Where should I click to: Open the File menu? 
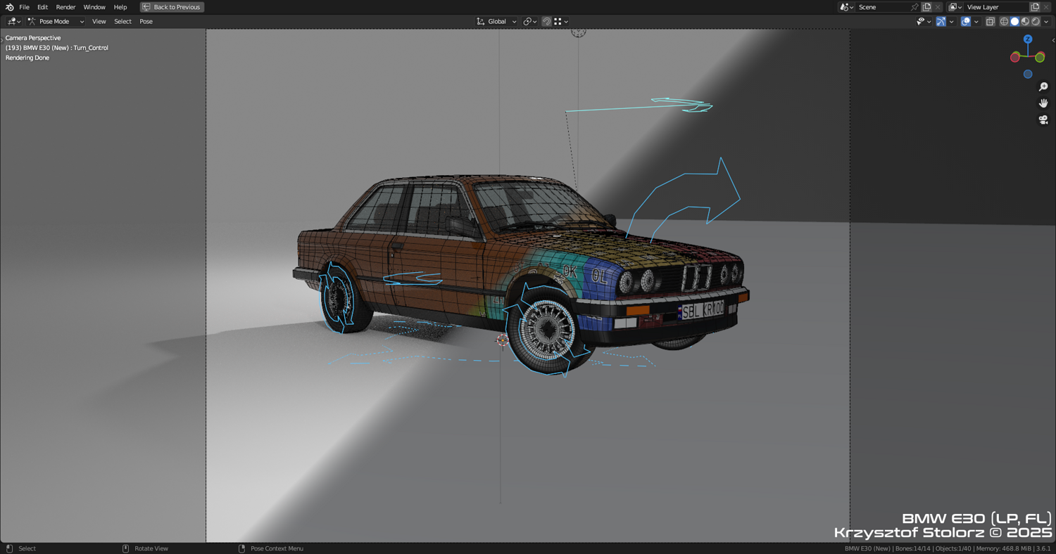24,7
